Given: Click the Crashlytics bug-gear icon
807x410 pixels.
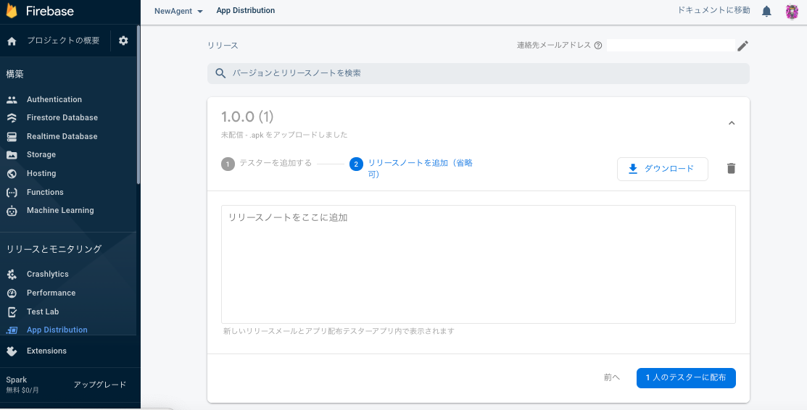Looking at the screenshot, I should pyautogui.click(x=12, y=275).
